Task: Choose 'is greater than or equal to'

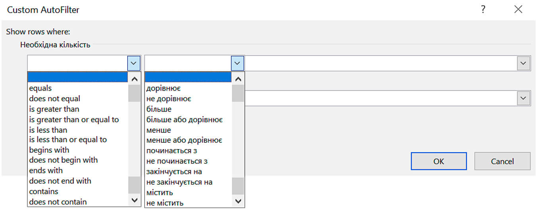Action: pos(74,119)
